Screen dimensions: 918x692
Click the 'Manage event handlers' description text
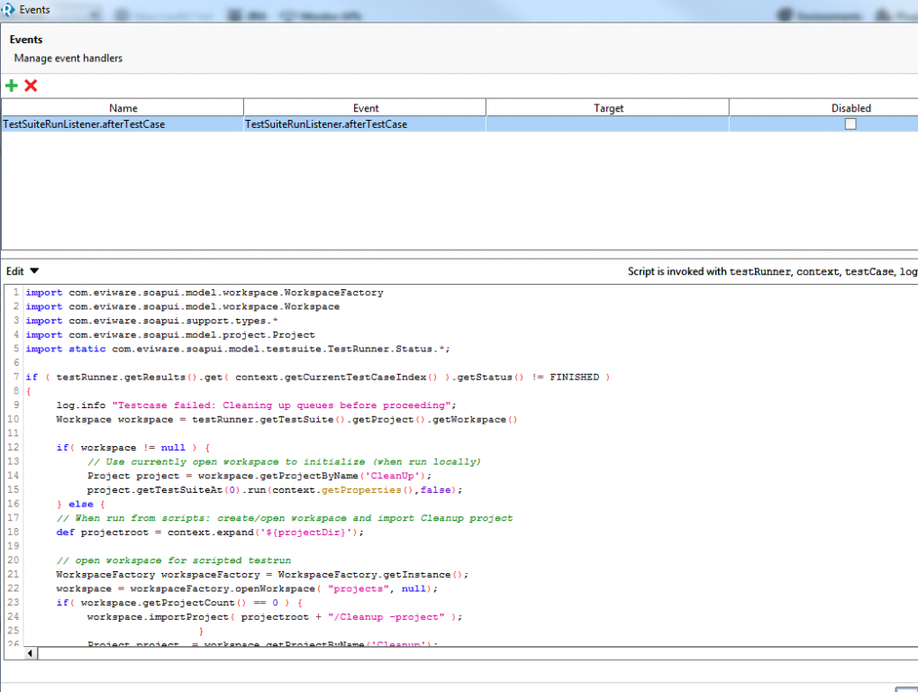pos(68,58)
